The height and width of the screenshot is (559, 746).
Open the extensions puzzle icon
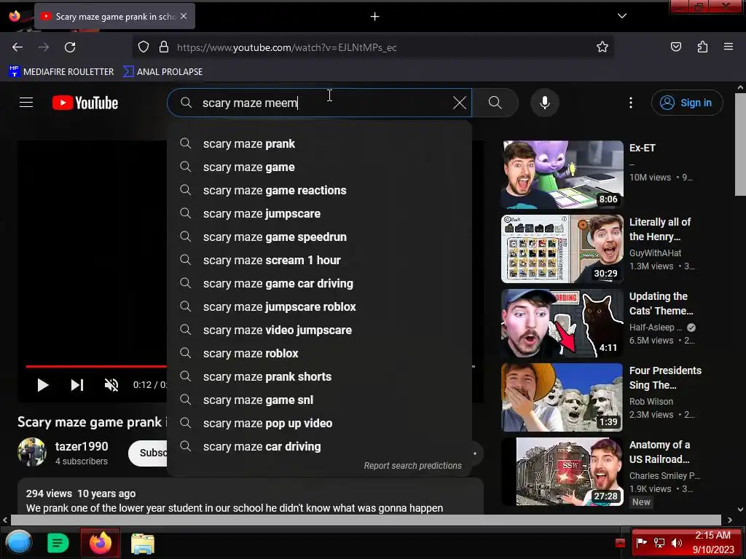click(x=702, y=47)
